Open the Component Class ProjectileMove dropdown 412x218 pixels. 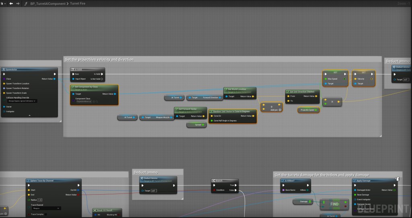[x=84, y=102]
